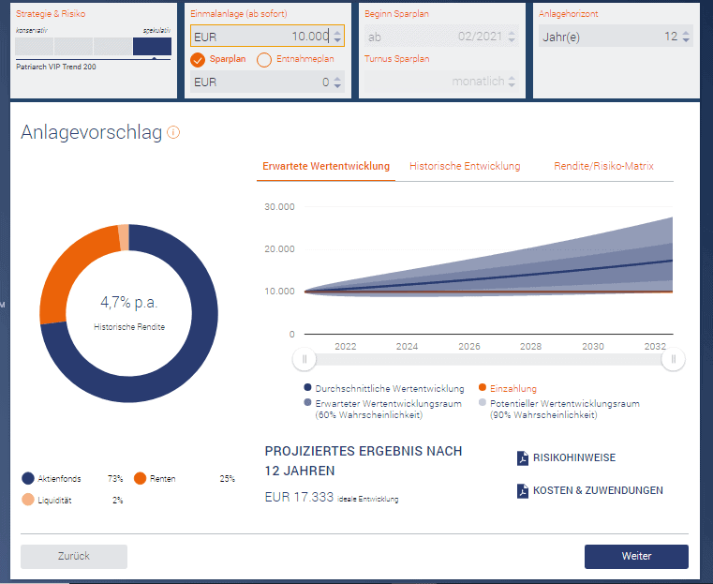The width and height of the screenshot is (713, 584).
Task: Open the Kosten & Zuwendungen PDF icon
Action: [523, 491]
